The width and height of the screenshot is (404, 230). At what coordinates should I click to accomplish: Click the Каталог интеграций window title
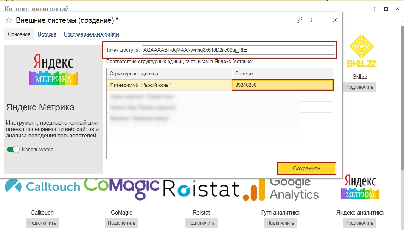(37, 9)
